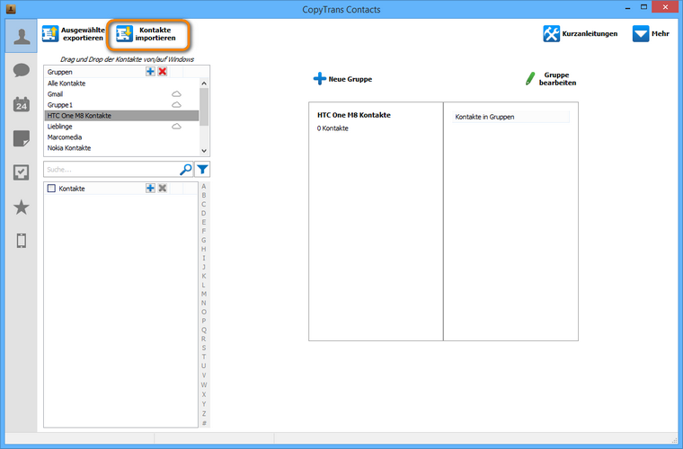Open the Messages speech bubble section

[x=22, y=70]
